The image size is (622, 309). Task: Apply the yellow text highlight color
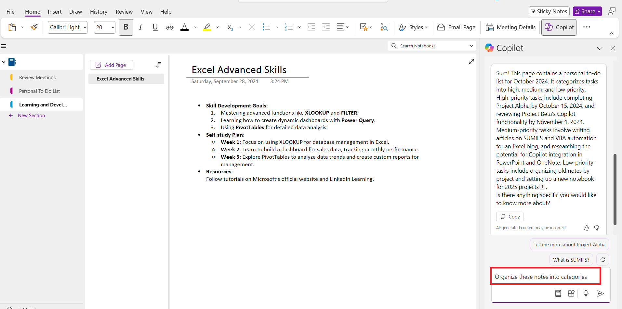tap(207, 27)
